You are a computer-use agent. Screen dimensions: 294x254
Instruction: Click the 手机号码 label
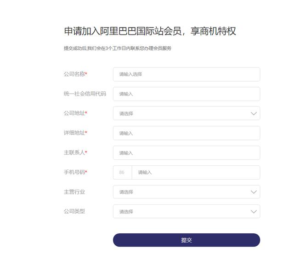coord(75,172)
